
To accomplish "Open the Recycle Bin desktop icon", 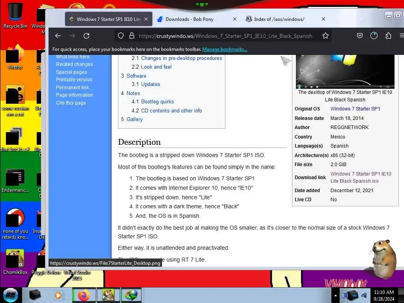I will [x=15, y=15].
